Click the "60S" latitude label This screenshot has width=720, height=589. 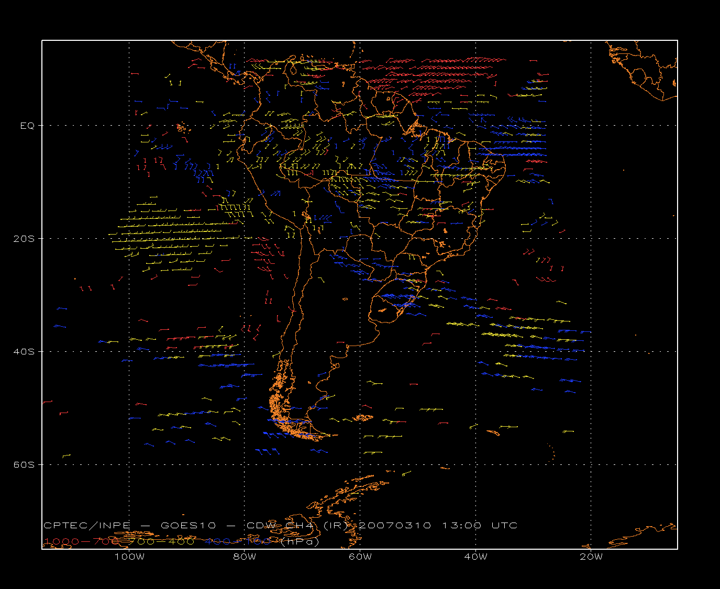(23, 464)
